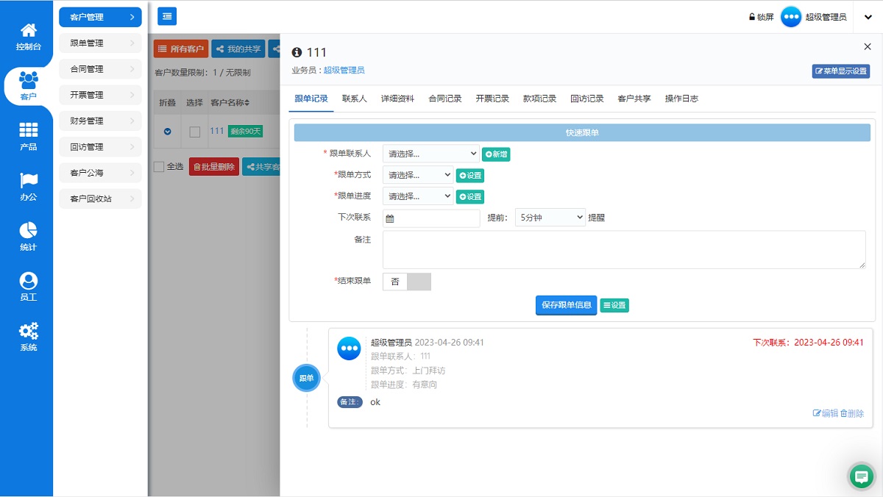Tick the 全选 checkbox
Viewport: 883px width, 497px height.
(159, 167)
